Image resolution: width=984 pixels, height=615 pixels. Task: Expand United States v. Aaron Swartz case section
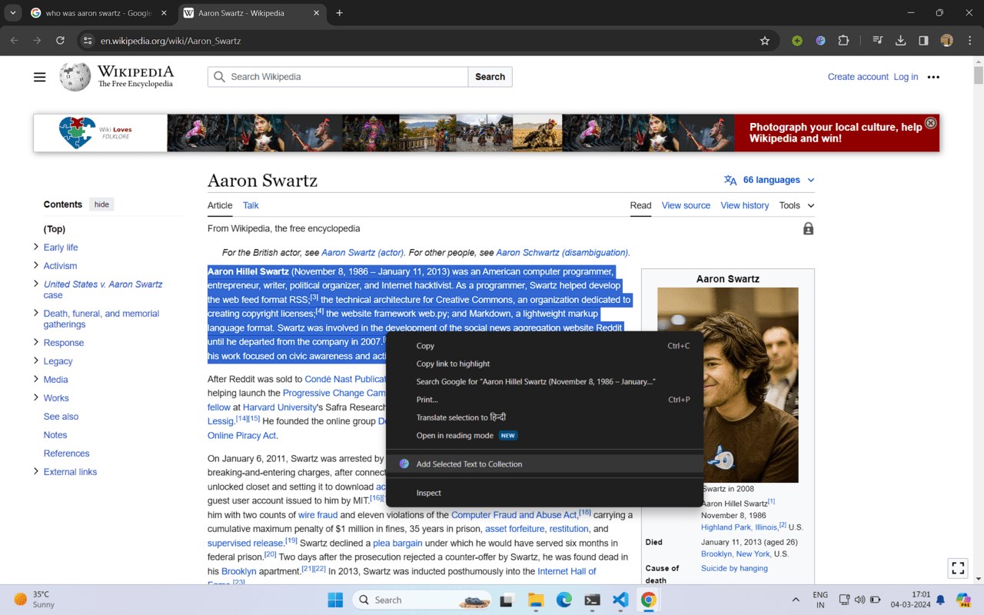35,284
